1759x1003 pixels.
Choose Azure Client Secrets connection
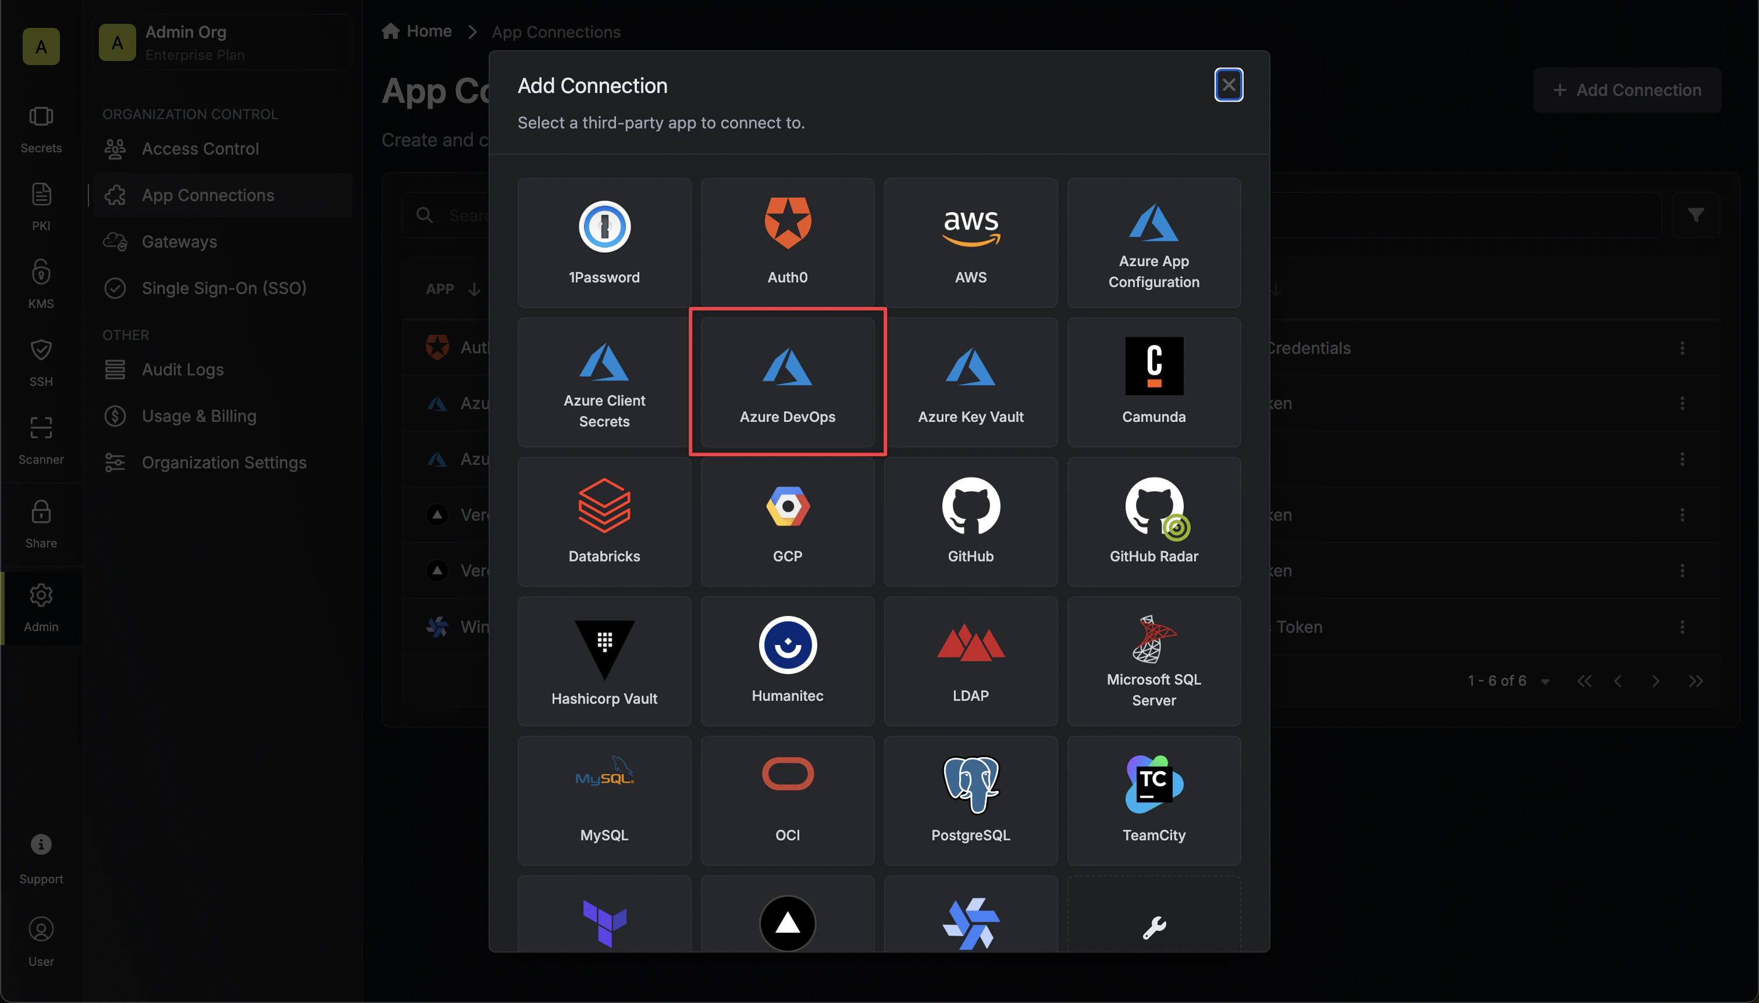click(x=604, y=382)
